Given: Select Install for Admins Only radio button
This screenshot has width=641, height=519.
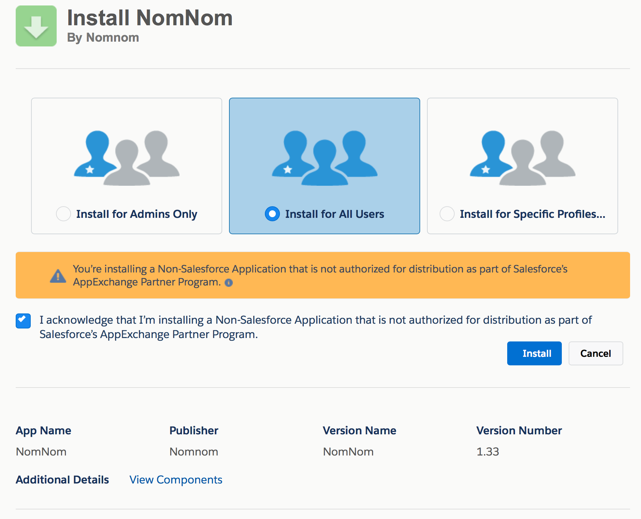Looking at the screenshot, I should (x=63, y=214).
